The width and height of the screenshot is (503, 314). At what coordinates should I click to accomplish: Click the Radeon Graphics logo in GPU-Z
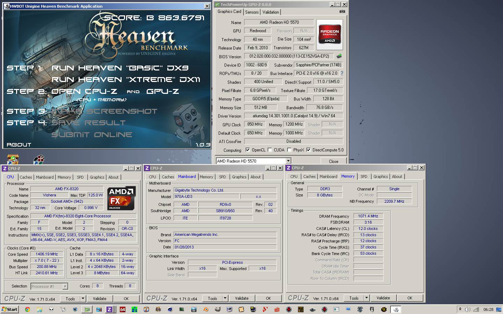coord(330,34)
